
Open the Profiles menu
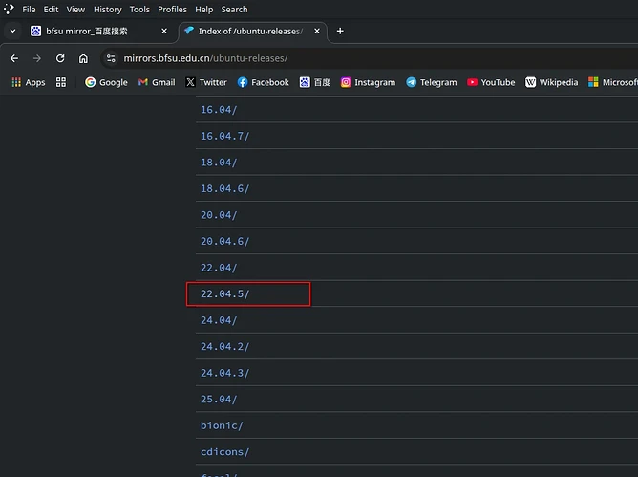(x=172, y=9)
